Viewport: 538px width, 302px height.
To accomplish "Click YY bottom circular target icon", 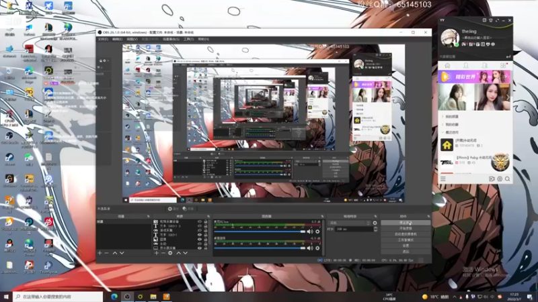I will coord(500,179).
